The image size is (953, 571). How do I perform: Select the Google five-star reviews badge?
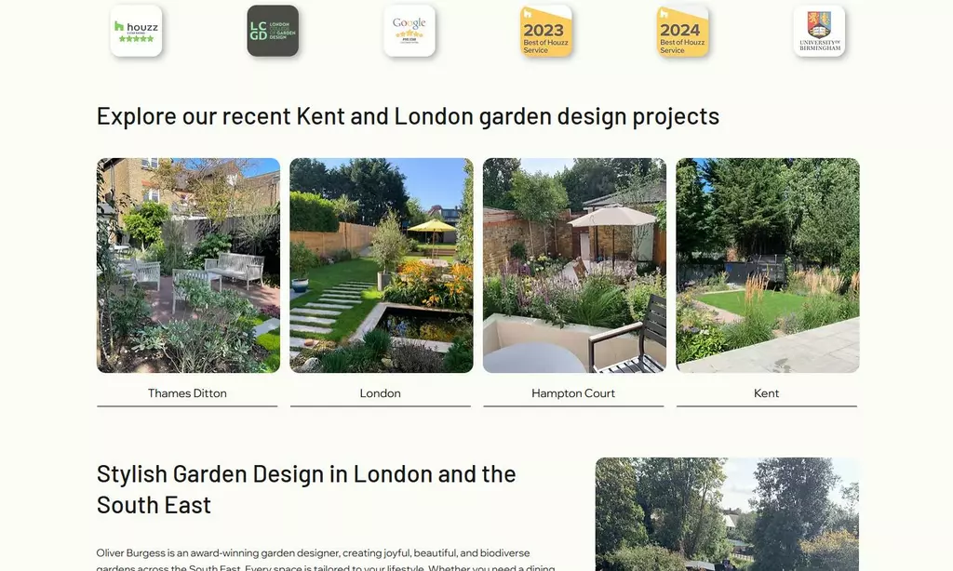(409, 31)
